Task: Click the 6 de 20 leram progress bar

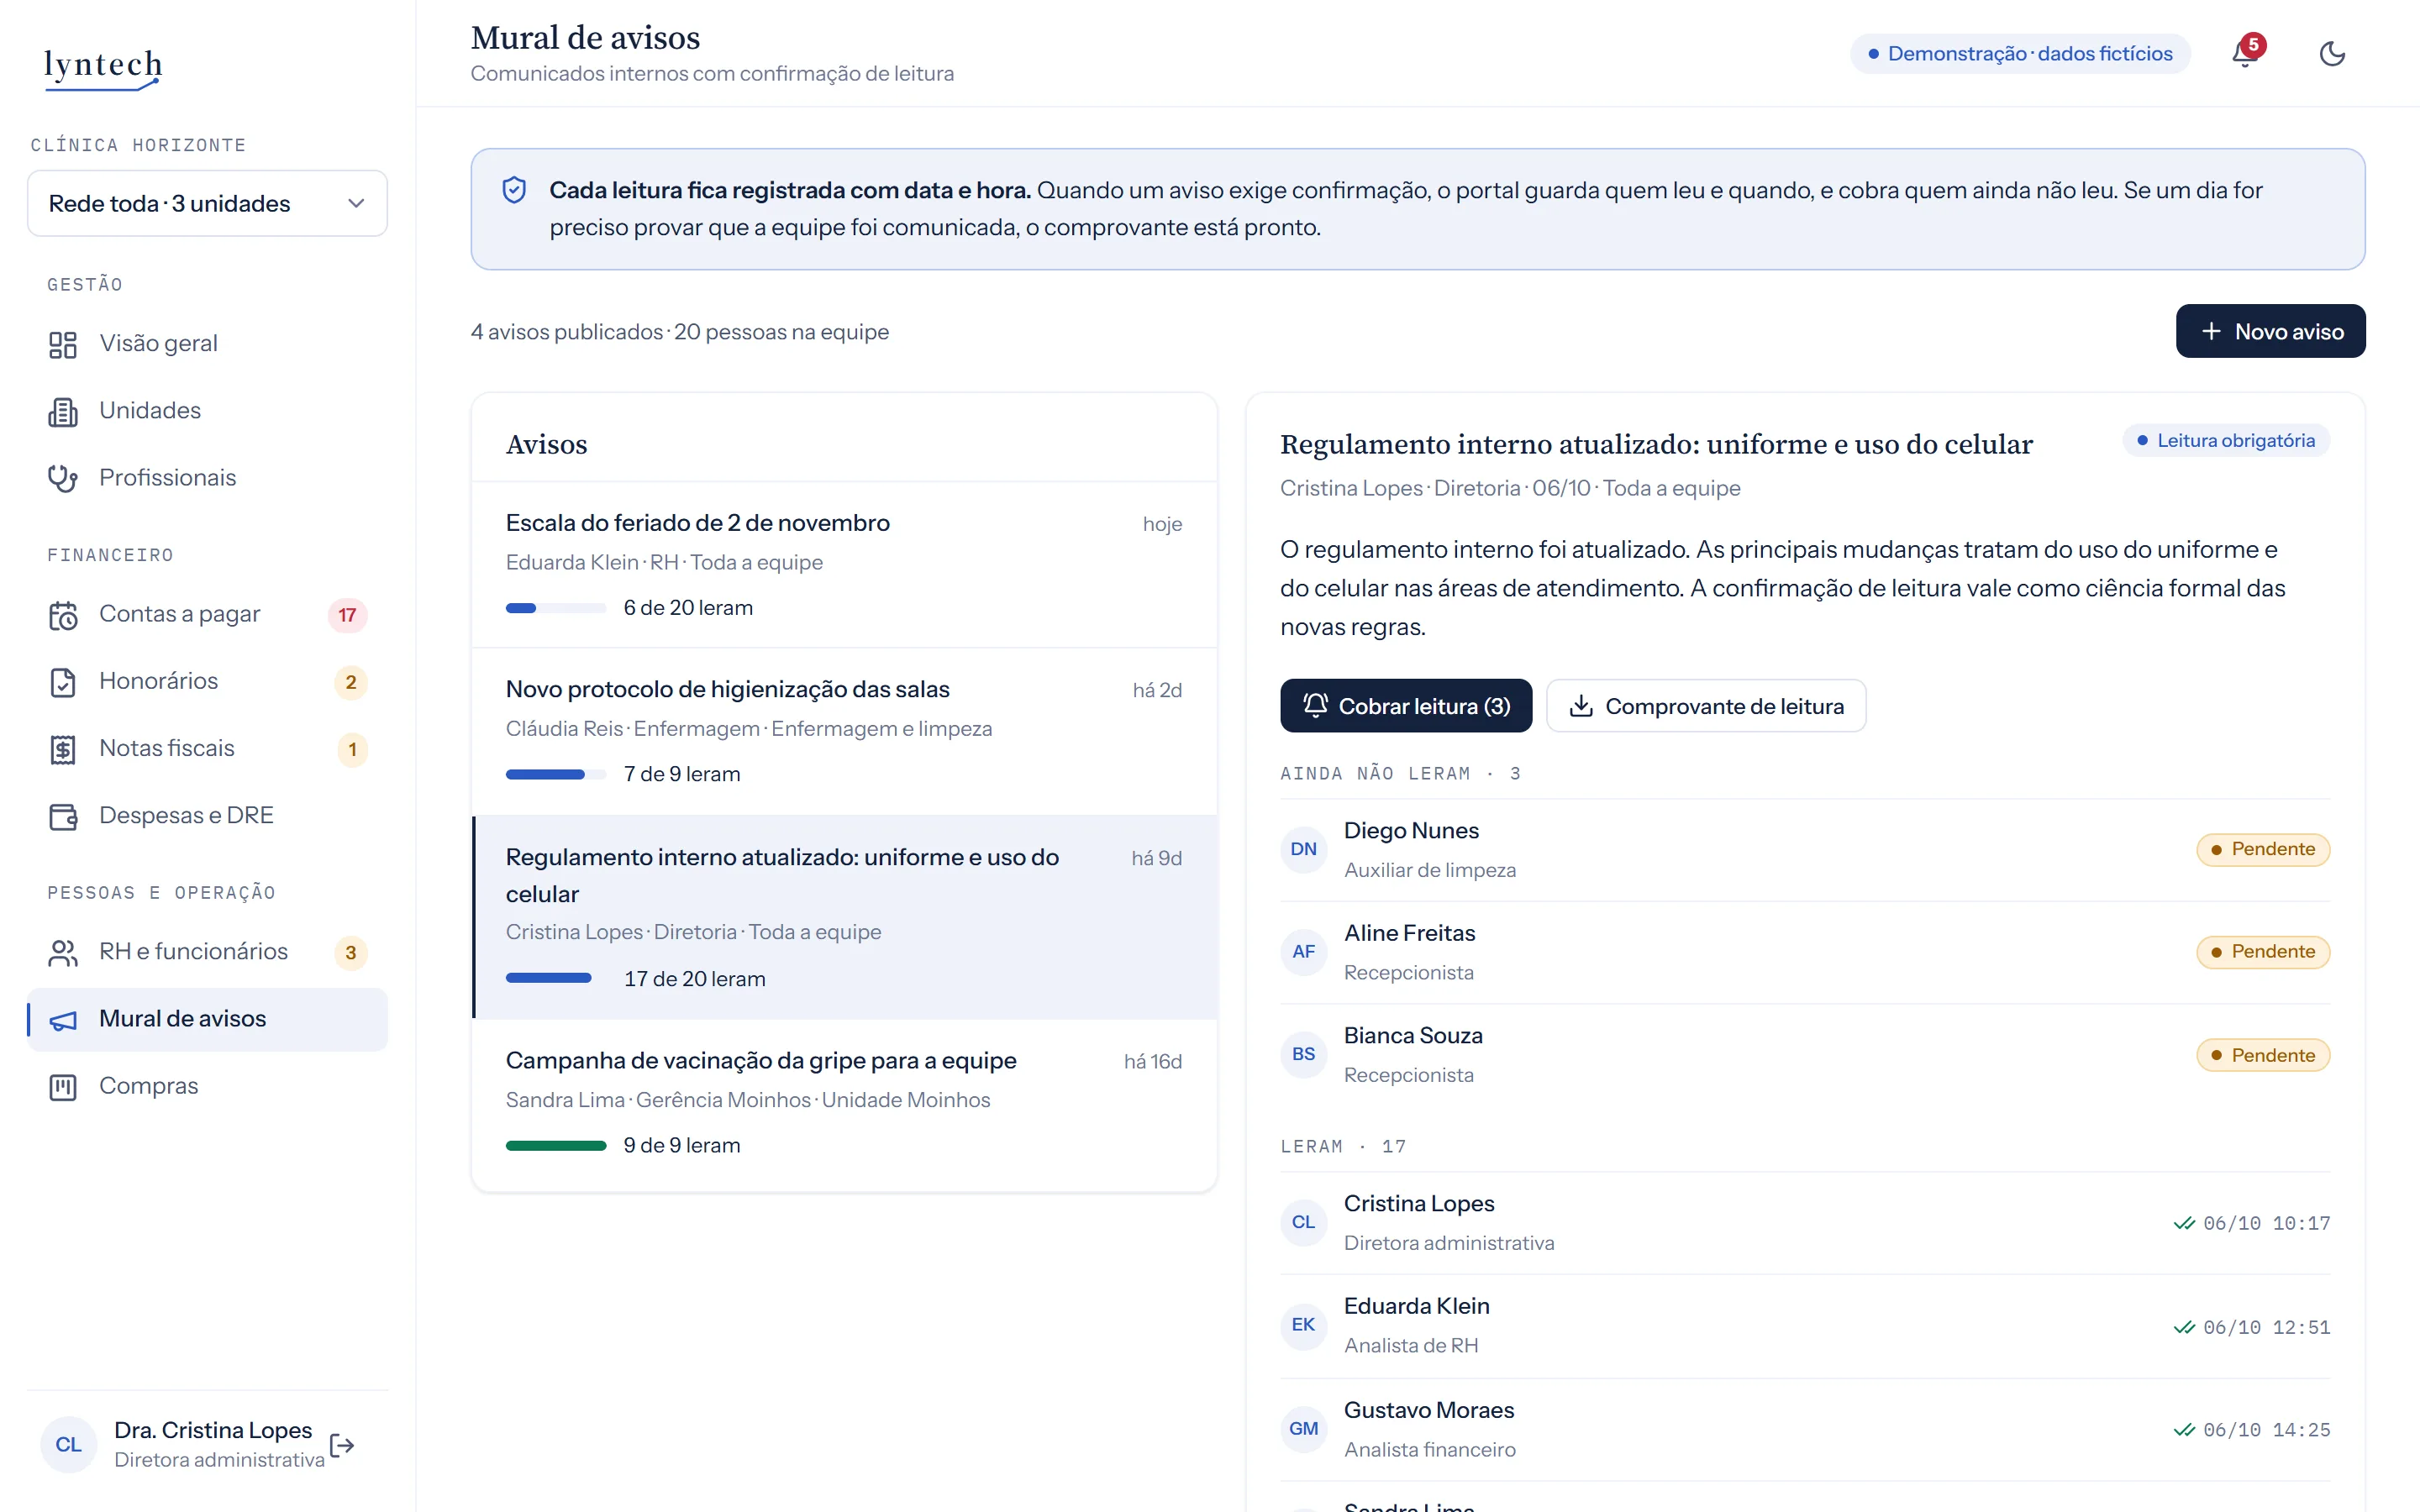Action: click(x=556, y=608)
